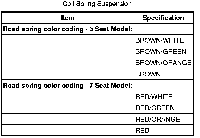Select the BROWN/ORANGE specification cell

[x=163, y=63]
